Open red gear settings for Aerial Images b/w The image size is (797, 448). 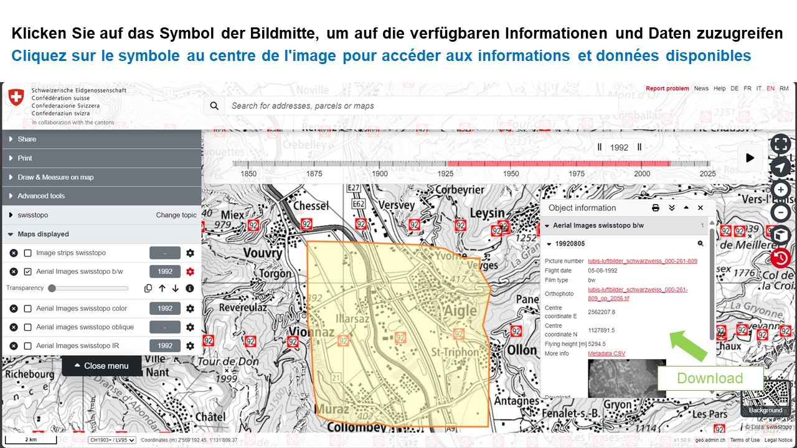click(x=190, y=272)
